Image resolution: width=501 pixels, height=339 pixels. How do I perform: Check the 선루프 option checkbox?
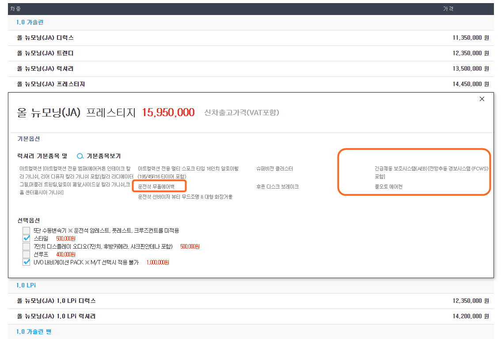coord(27,254)
